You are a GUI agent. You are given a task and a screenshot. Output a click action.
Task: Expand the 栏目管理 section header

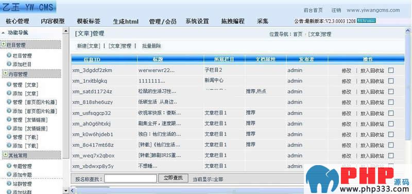pos(31,45)
